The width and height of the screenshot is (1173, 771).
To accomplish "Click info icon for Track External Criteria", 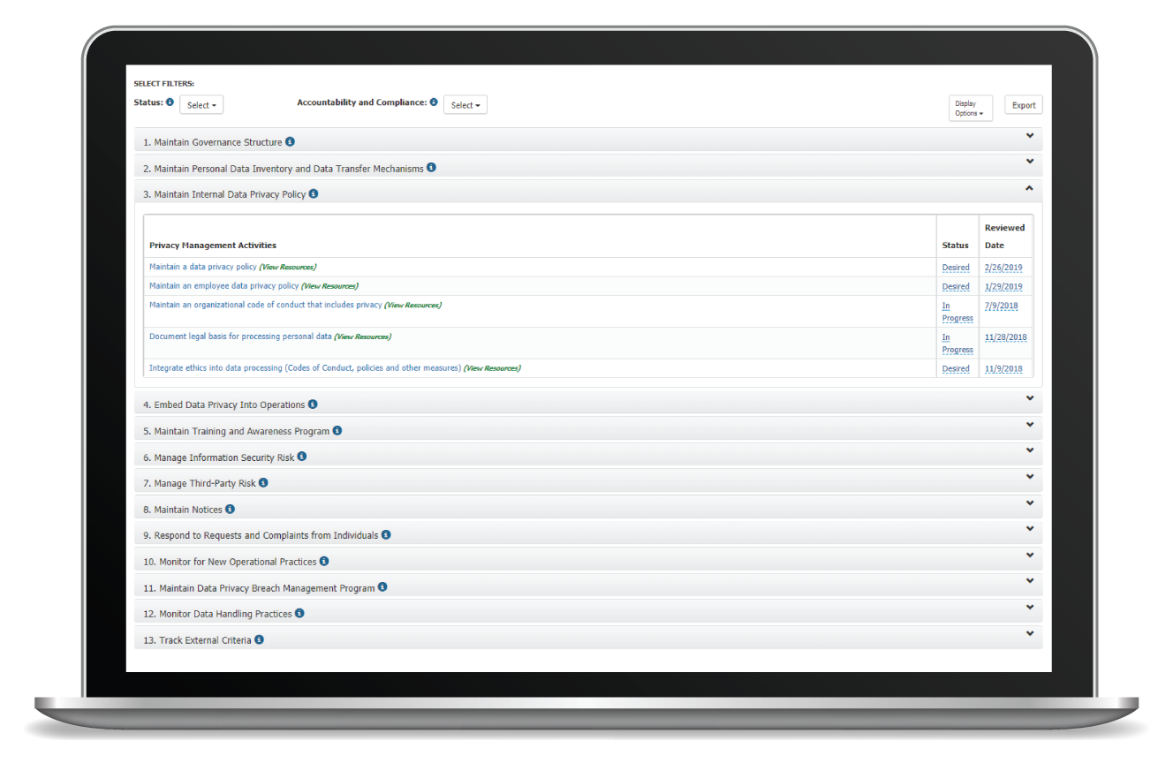I will click(260, 639).
